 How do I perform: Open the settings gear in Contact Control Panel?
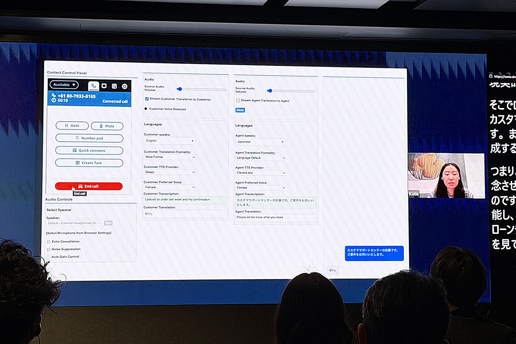tap(125, 86)
